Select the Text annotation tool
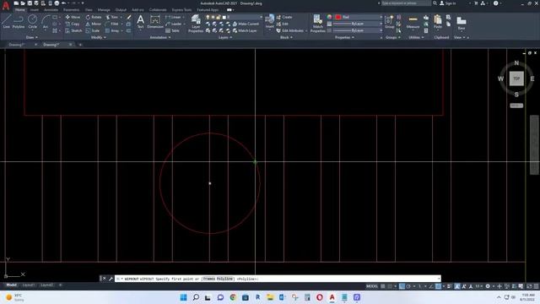Screen dimensions: 540x304 pyautogui.click(x=141, y=21)
